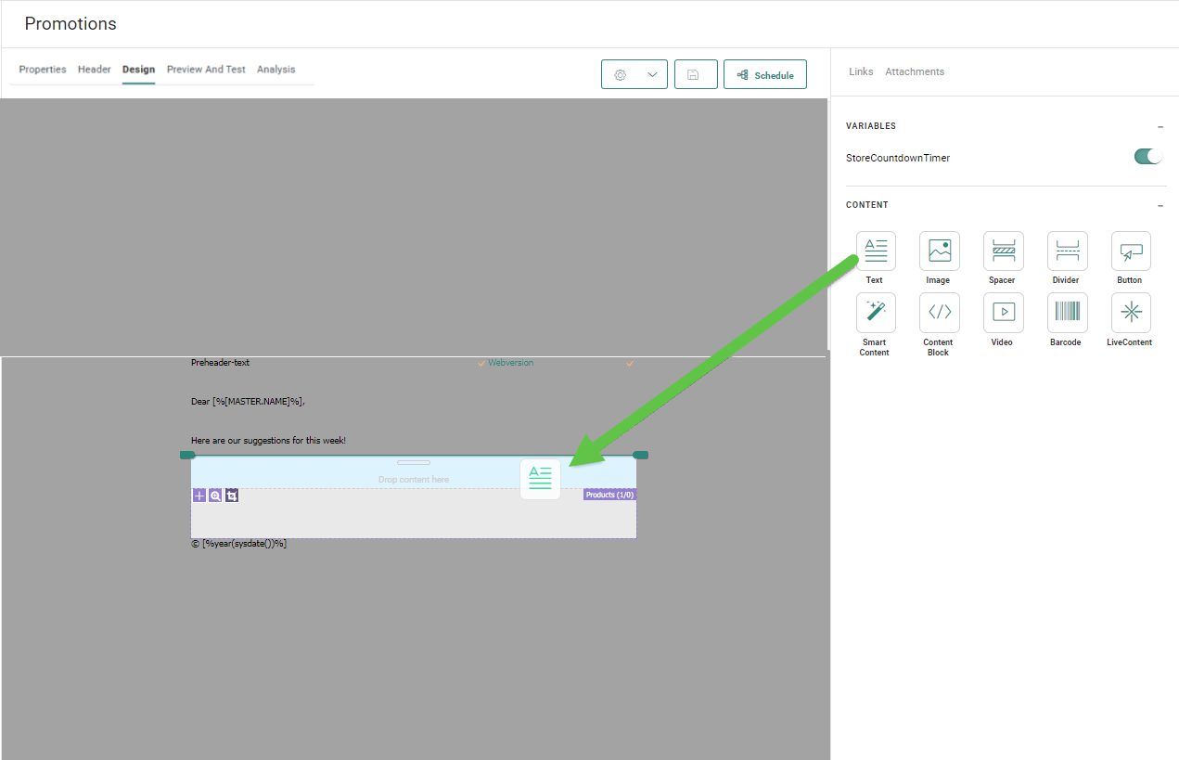Select the Smart Content wand icon
The width and height of the screenshot is (1179, 760).
click(875, 313)
